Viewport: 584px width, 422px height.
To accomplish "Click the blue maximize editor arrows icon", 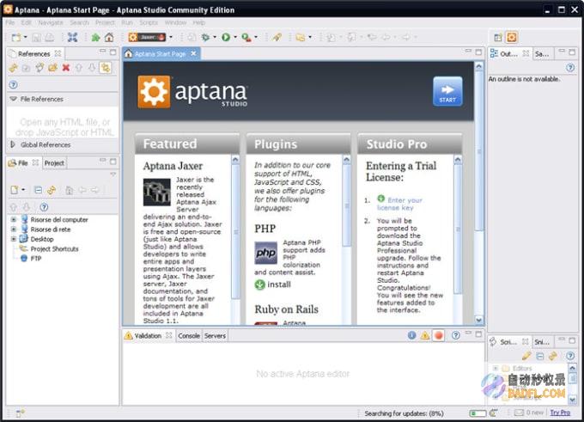I will point(72,37).
